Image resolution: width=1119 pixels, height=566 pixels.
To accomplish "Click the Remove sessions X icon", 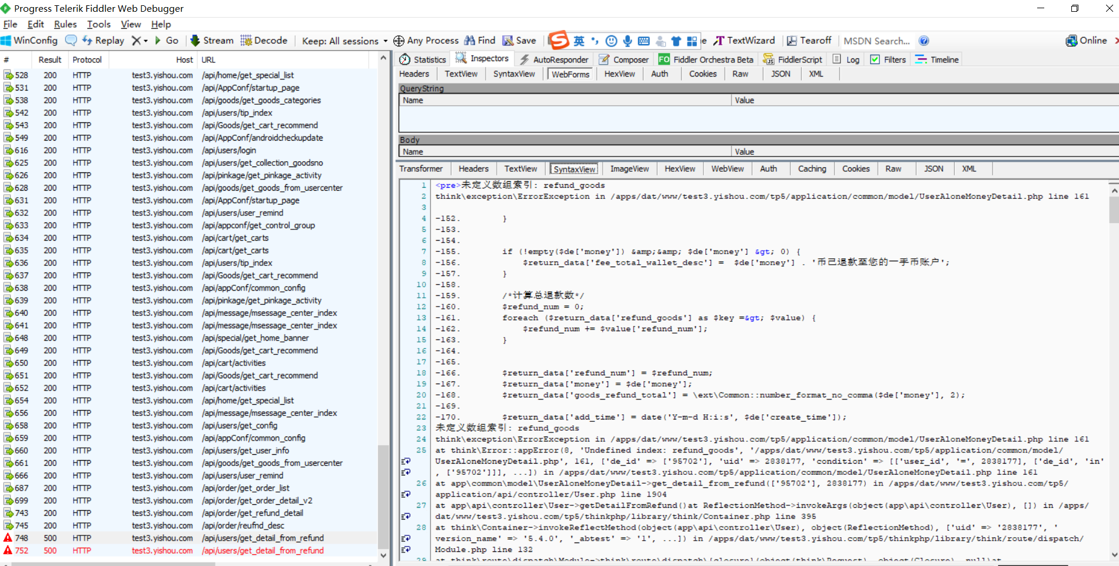I will (x=136, y=41).
